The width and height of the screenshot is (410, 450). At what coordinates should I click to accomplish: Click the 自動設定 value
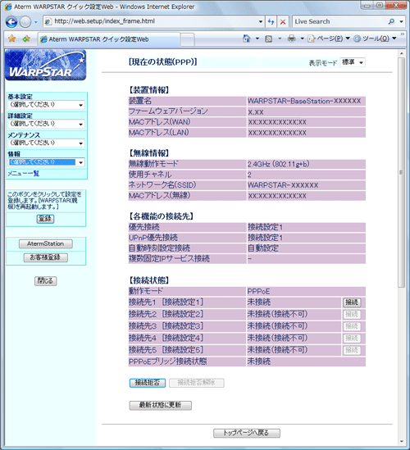[x=263, y=248]
